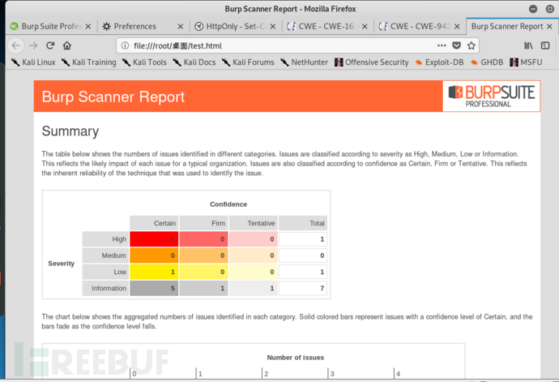This screenshot has height=382, width=559.
Task: Close the Preferences tab
Action: [x=181, y=27]
